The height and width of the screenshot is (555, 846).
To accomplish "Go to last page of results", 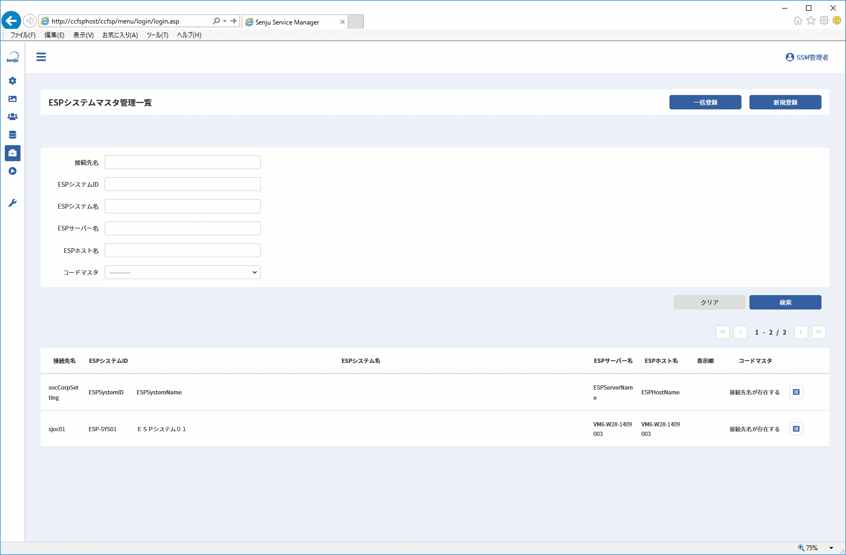I will [819, 332].
